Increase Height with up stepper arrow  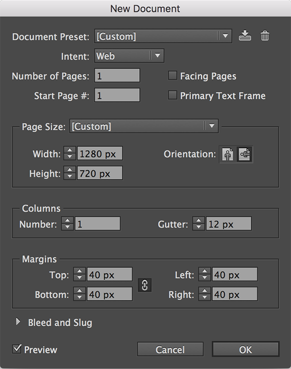70,170
